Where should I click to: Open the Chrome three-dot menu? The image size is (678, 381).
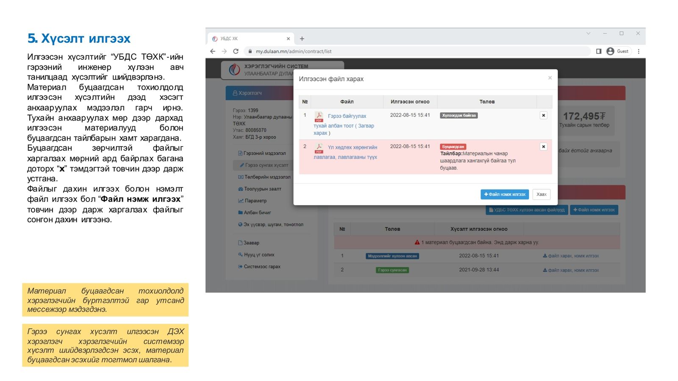pyautogui.click(x=639, y=51)
